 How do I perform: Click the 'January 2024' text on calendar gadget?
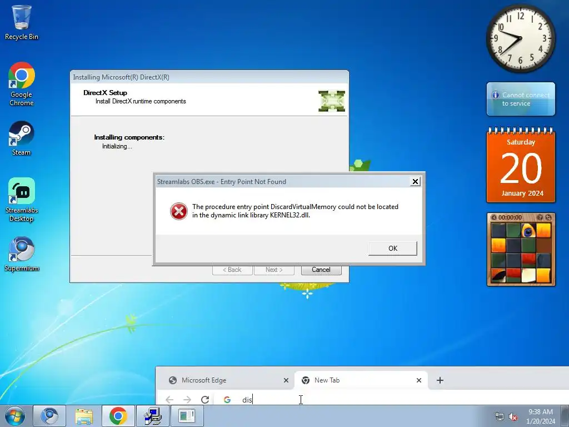522,193
